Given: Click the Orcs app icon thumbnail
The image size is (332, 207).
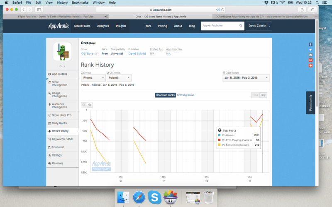Looking at the screenshot, I should [62, 51].
